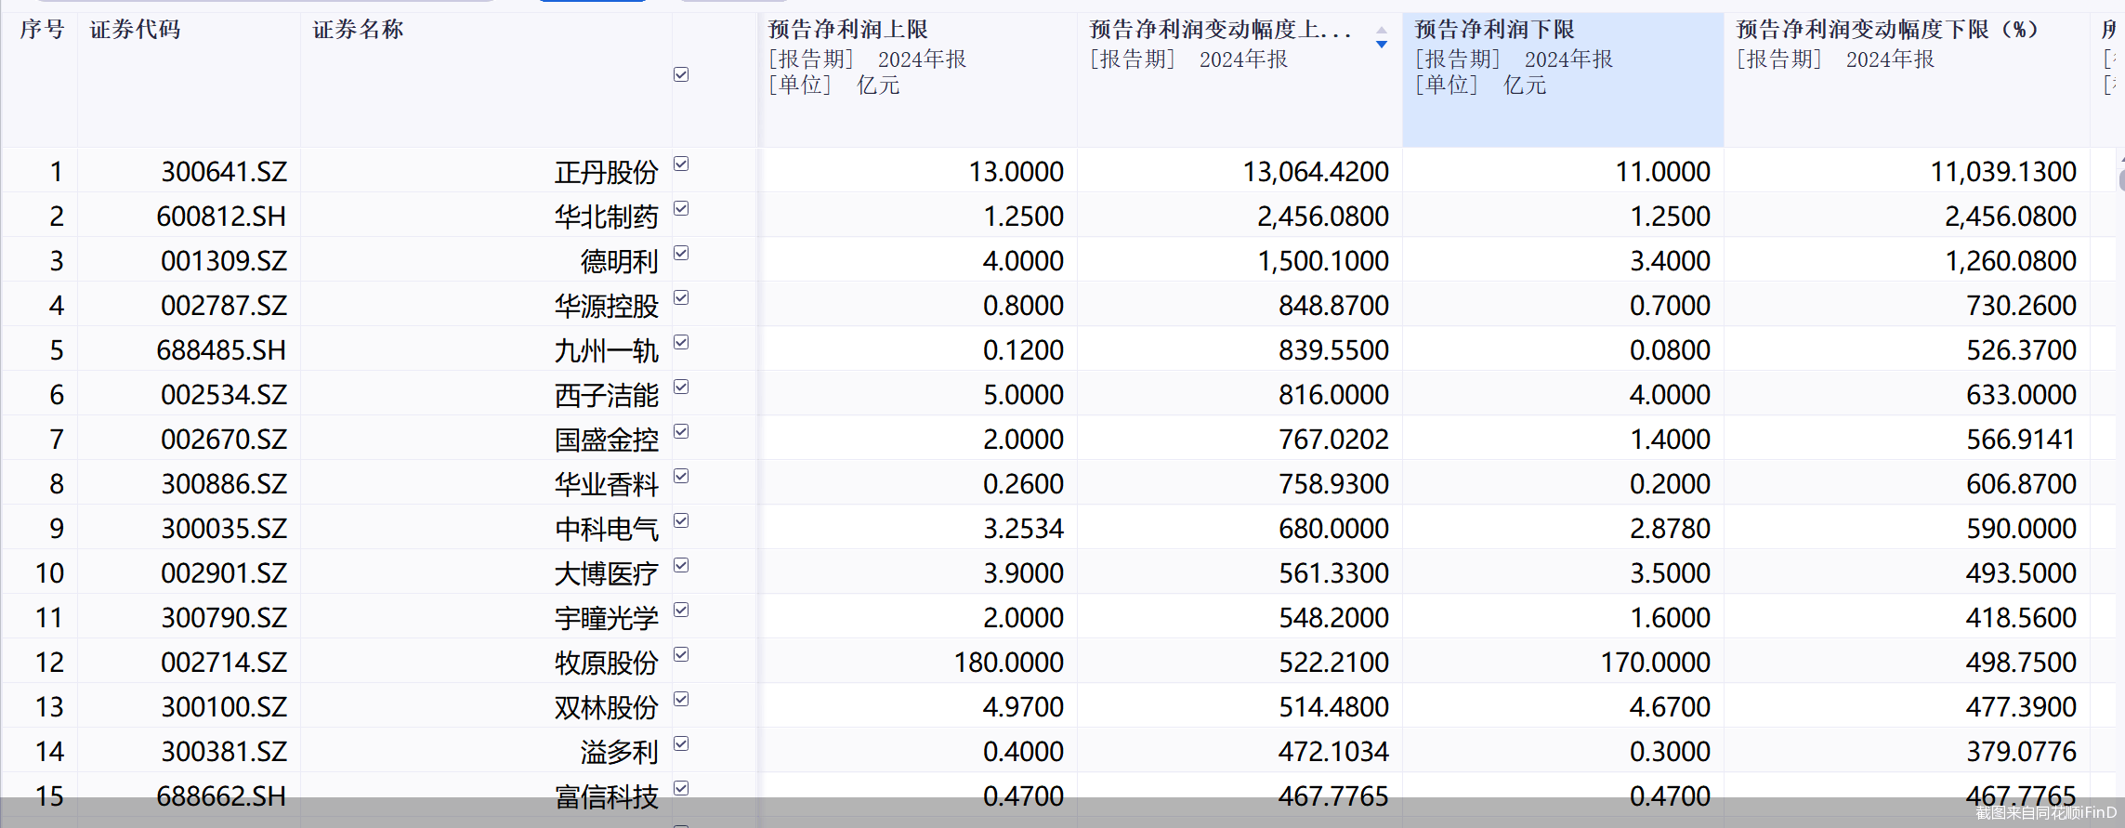
Task: Select the cell showing 180.0000
Action: click(x=1008, y=663)
